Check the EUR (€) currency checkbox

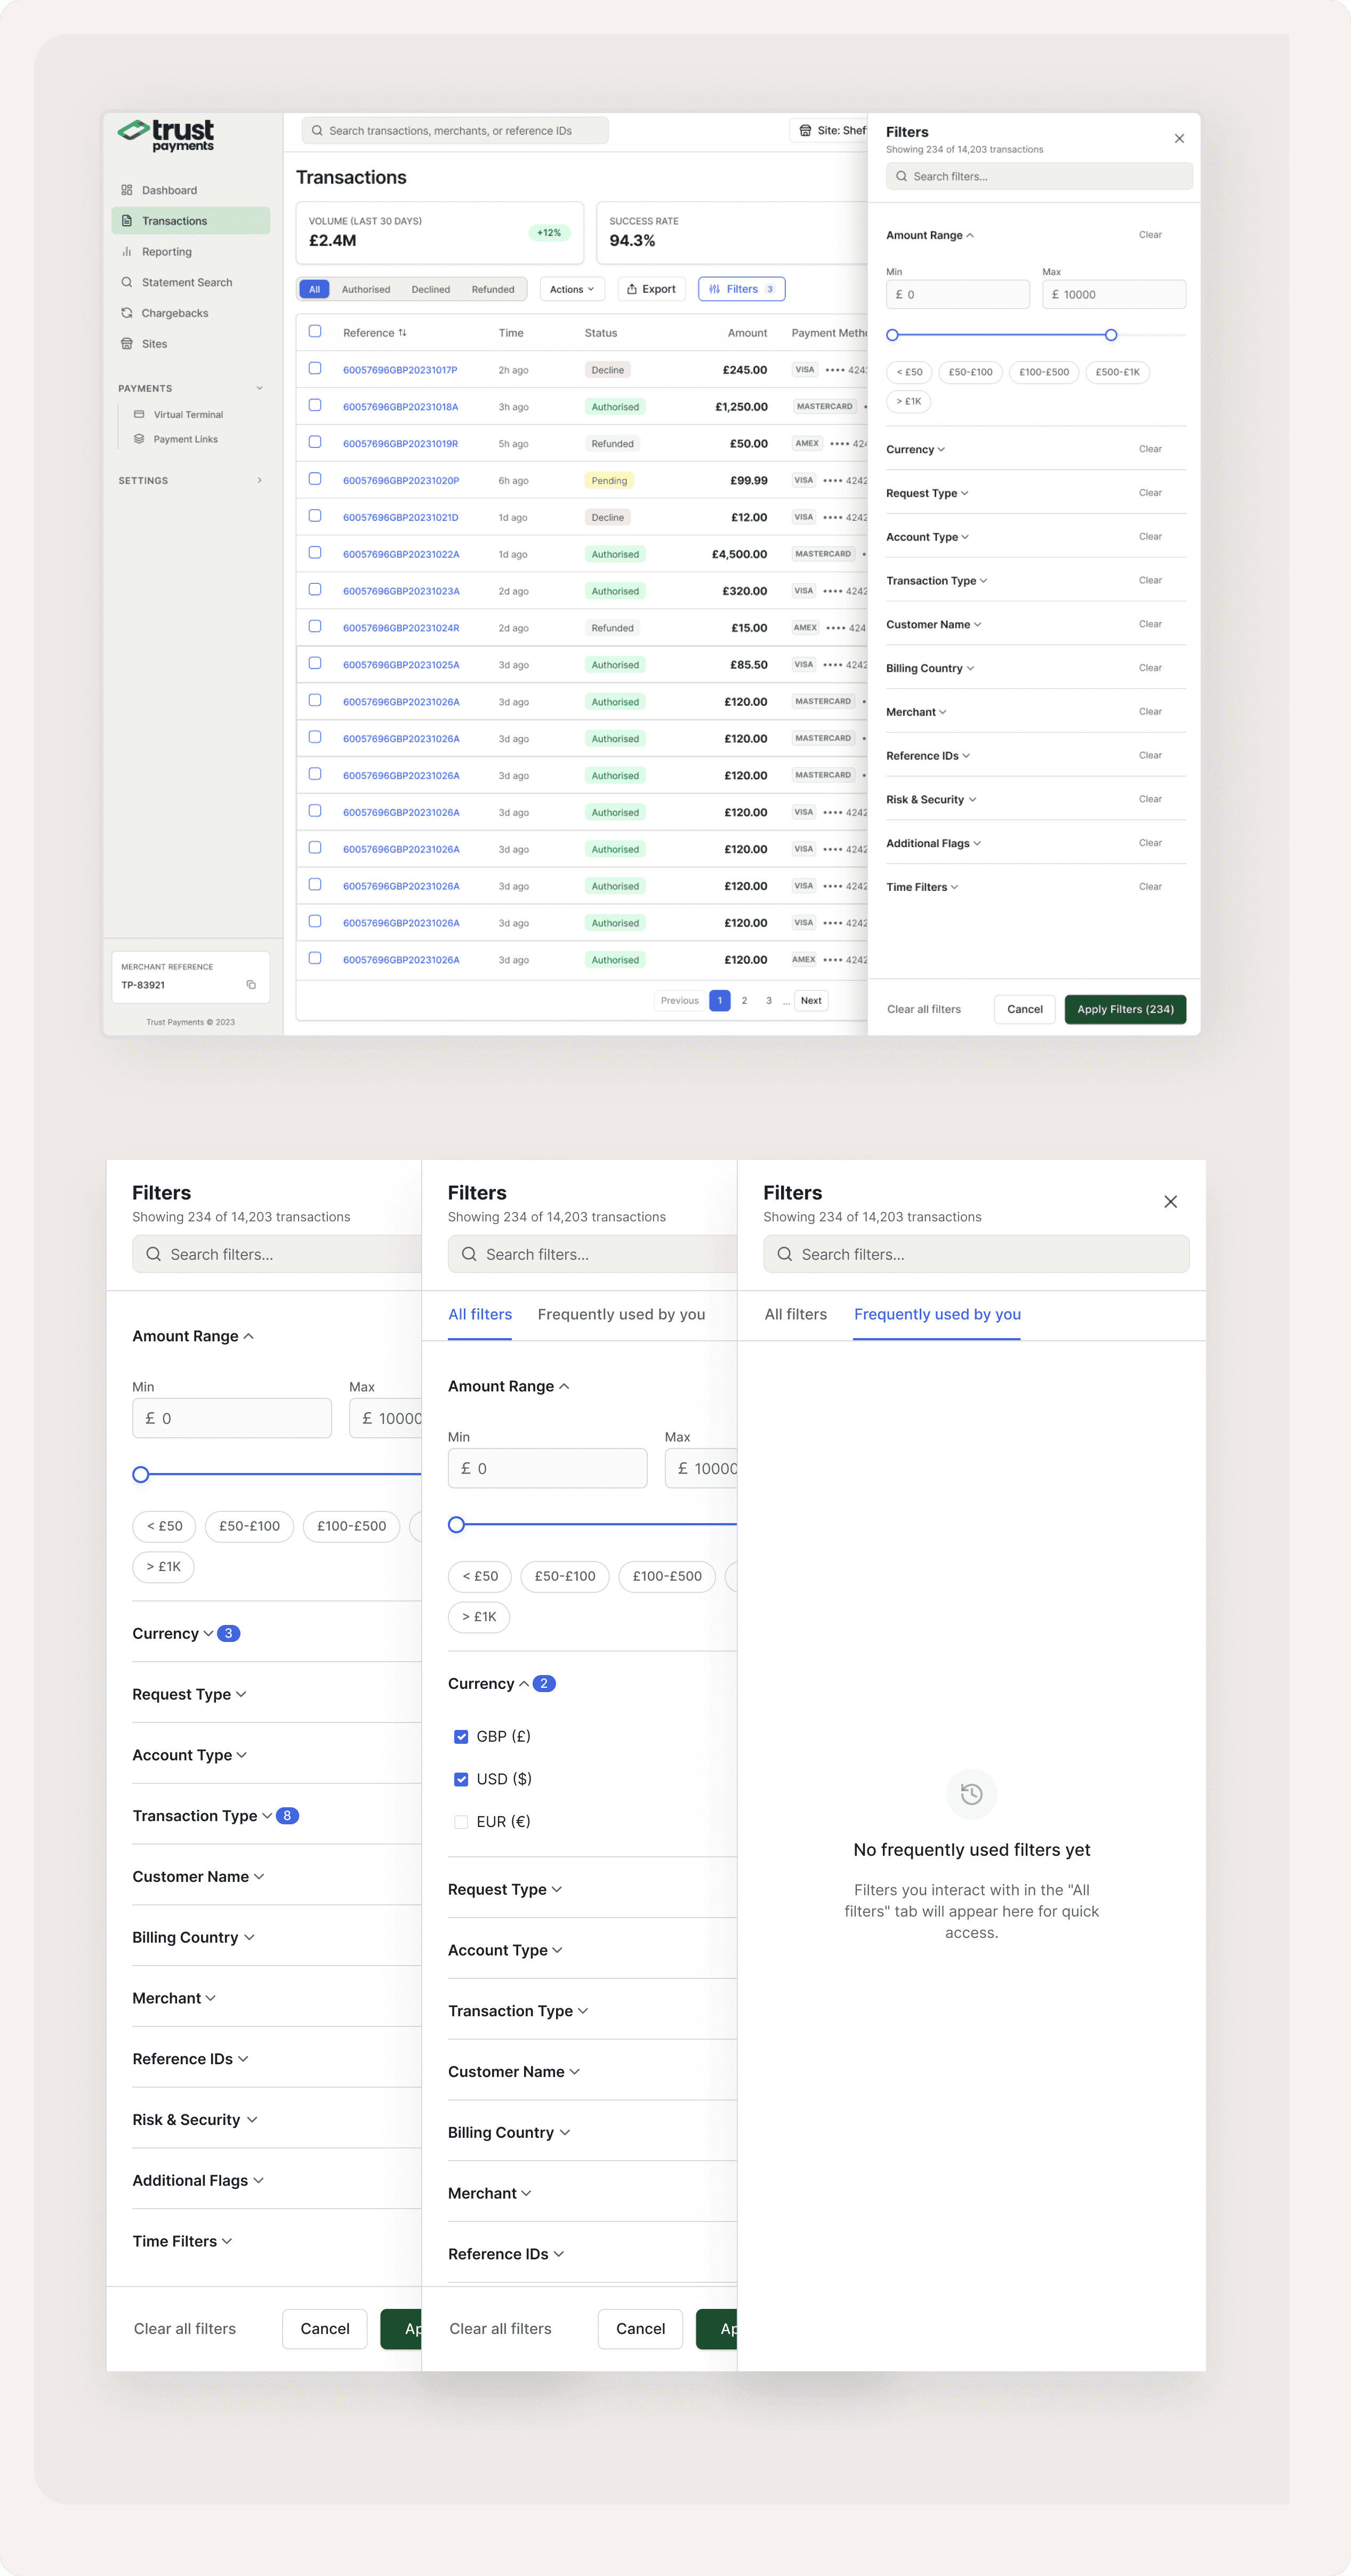point(461,1822)
